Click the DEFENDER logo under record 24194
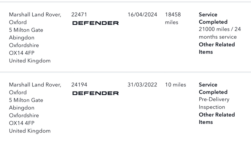This screenshot has height=141, width=251. point(95,93)
